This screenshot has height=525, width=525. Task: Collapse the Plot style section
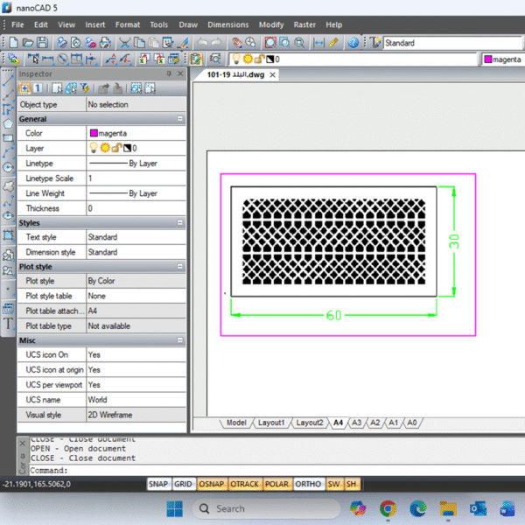[180, 267]
